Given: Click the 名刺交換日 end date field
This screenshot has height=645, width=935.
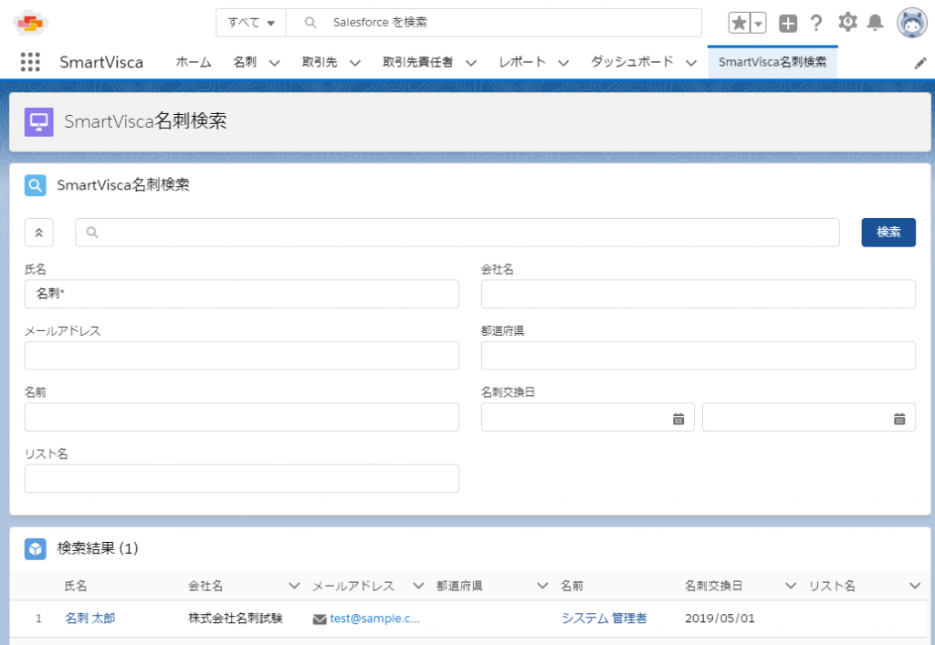Looking at the screenshot, I should pos(809,417).
